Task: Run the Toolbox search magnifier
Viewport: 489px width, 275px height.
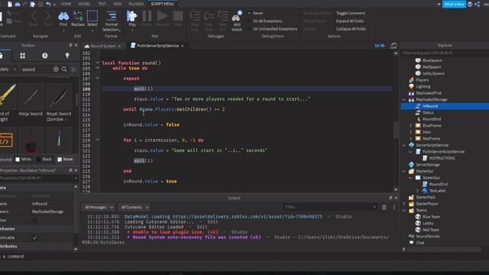Action: (x=64, y=70)
